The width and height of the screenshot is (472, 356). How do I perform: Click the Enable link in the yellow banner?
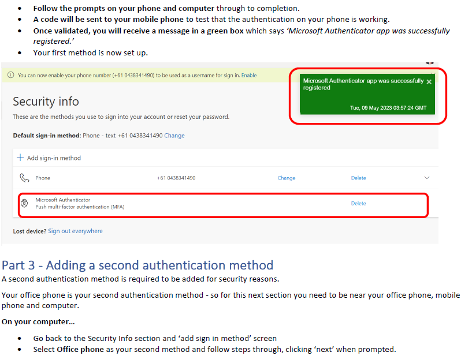[249, 75]
